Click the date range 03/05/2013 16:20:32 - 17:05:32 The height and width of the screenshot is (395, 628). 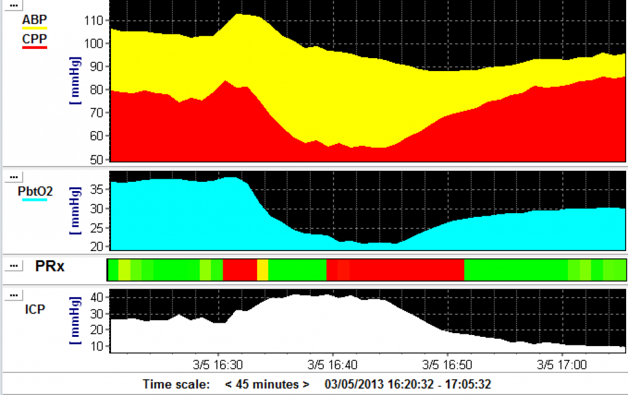(x=408, y=385)
